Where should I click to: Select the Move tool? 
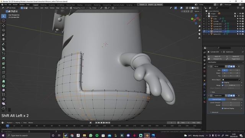click(x=3, y=26)
